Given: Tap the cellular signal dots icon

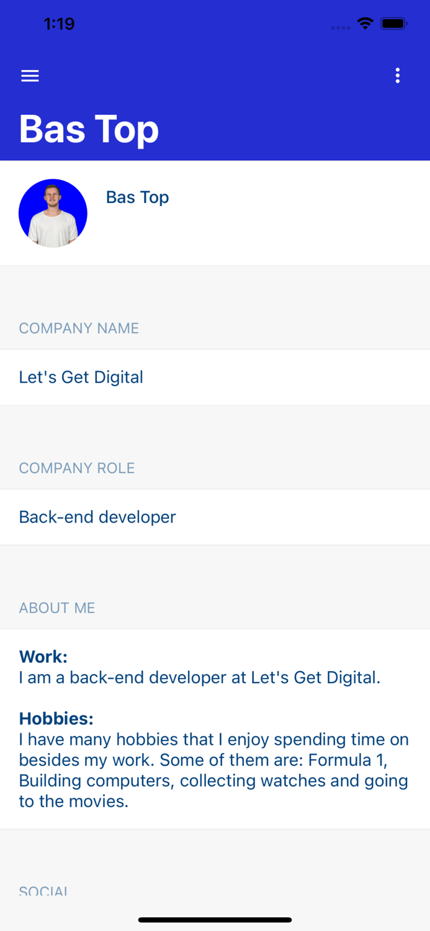Looking at the screenshot, I should pos(341,27).
